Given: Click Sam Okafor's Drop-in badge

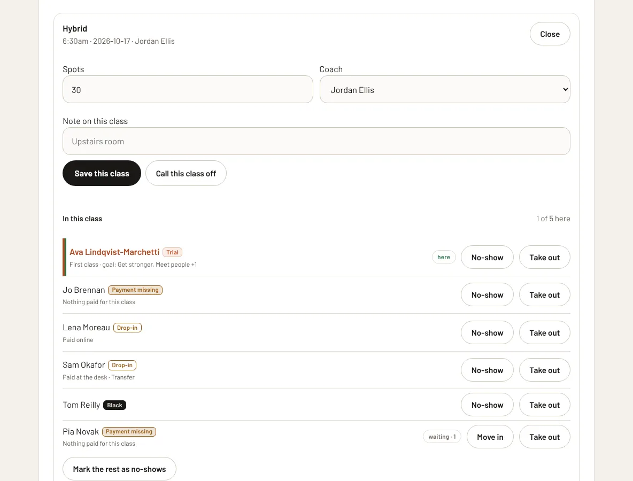Looking at the screenshot, I should pyautogui.click(x=122, y=365).
